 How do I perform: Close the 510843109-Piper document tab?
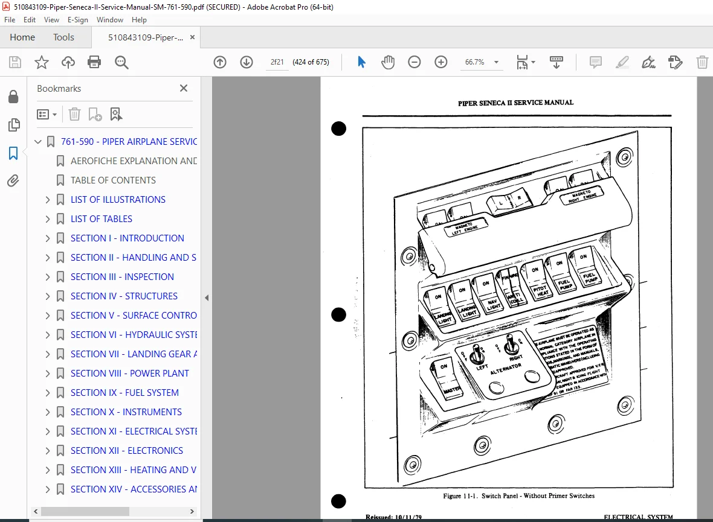[192, 37]
